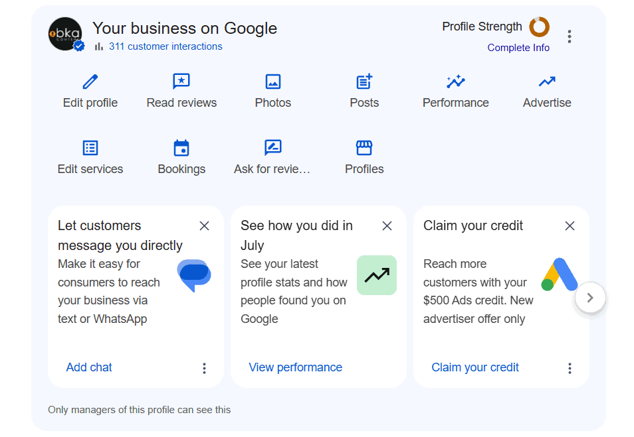Click the Claim your credit link at card bottom
Image resolution: width=634 pixels, height=437 pixels.
(x=475, y=367)
